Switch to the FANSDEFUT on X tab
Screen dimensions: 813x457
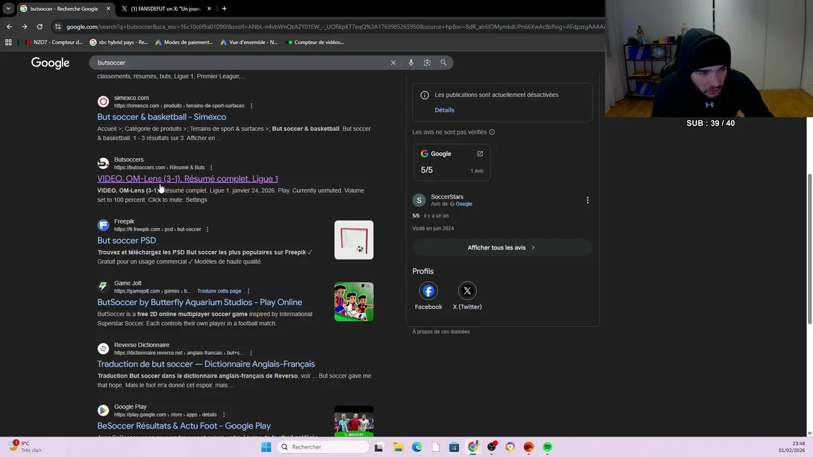click(165, 8)
